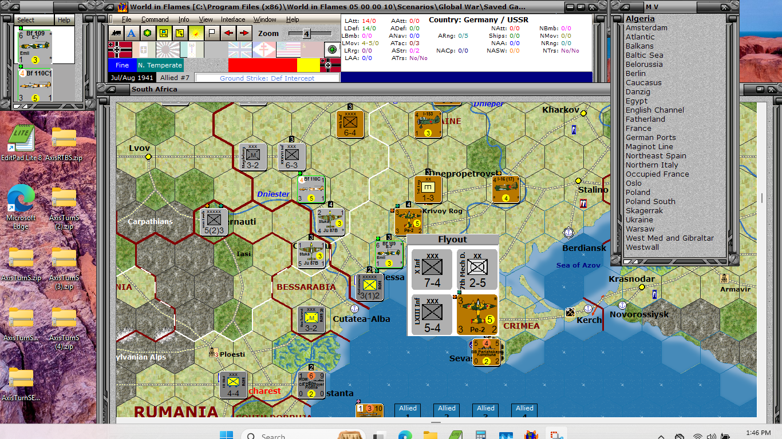The height and width of the screenshot is (439, 782).
Task: Click the green hexagon toolbar icon
Action: (148, 33)
